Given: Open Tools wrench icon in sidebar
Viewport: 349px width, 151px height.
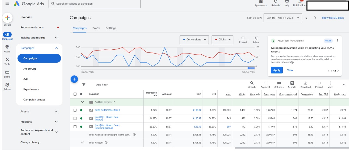Looking at the screenshot, I should [7, 60].
